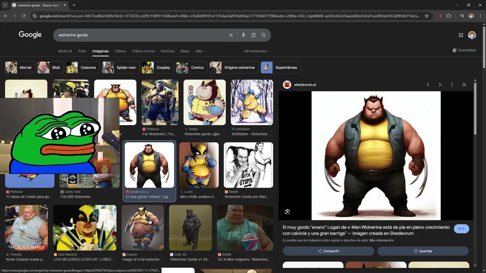
Task: Switch to Modo IA tab
Action: 65,51
